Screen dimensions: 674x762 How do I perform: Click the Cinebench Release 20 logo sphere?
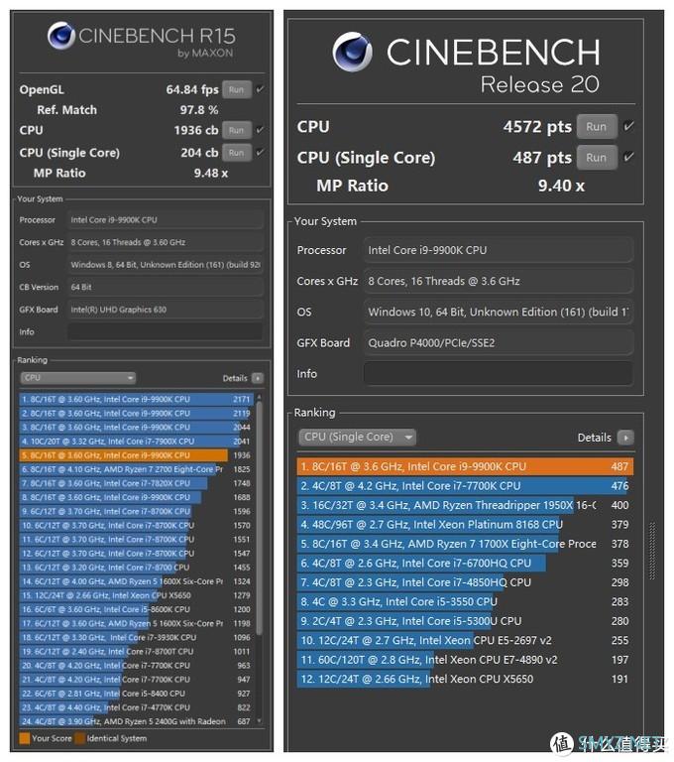(353, 52)
